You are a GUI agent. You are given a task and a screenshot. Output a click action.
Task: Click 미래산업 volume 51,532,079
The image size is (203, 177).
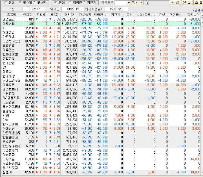(69, 24)
